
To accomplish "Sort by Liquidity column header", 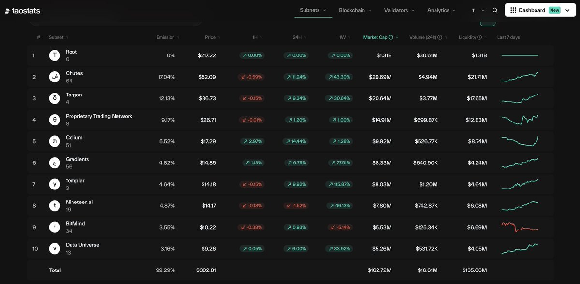I will coord(473,37).
